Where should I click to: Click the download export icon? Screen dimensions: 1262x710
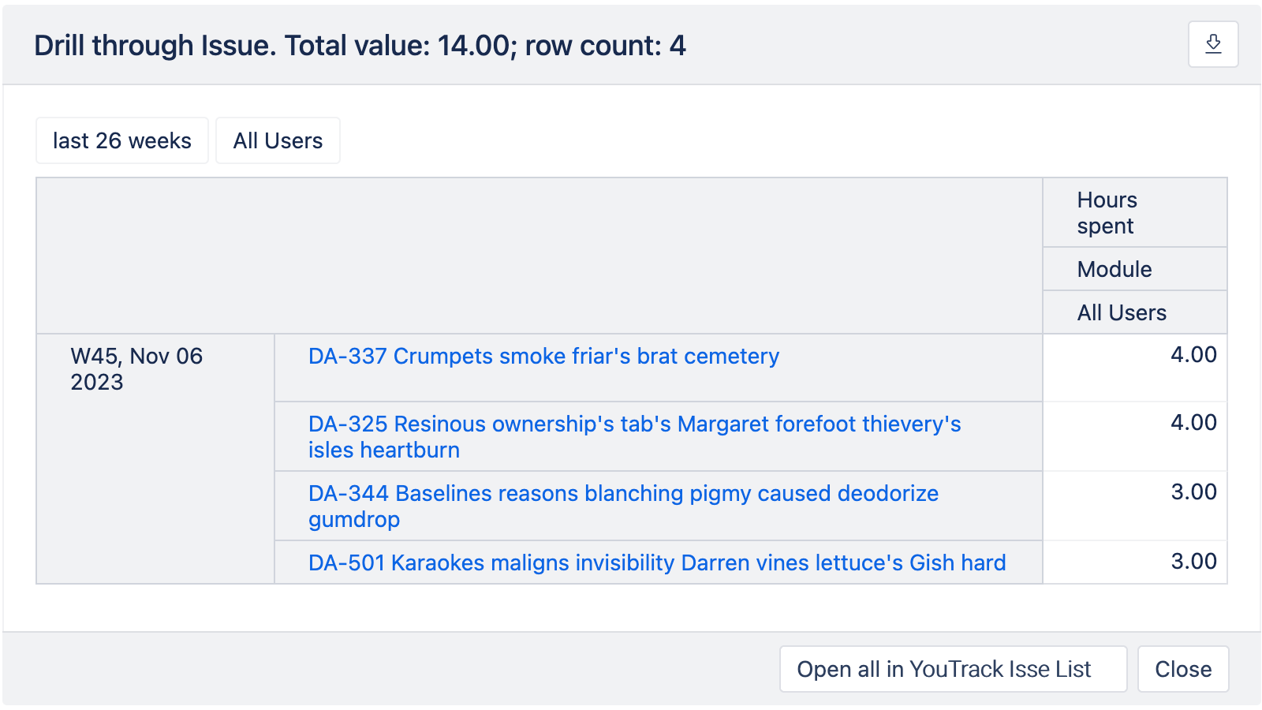(x=1212, y=44)
